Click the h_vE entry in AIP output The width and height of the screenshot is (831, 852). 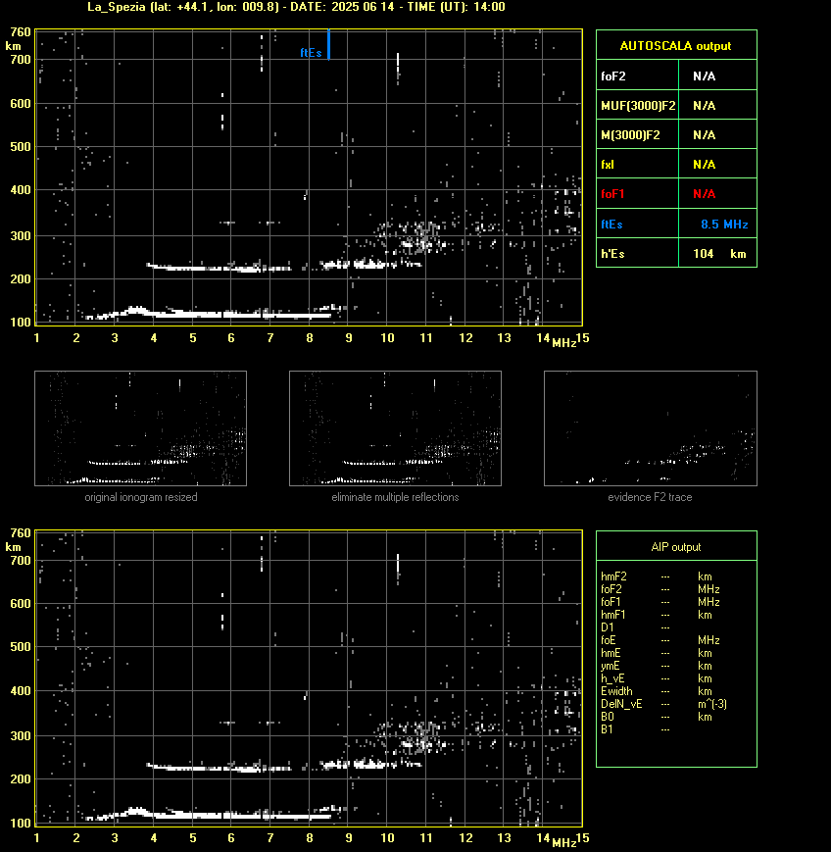point(612,678)
